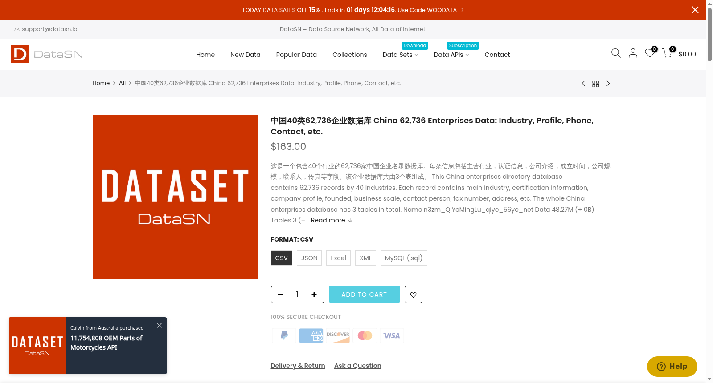Viewport: 713px width, 383px height.
Task: Click the 11,754,808 OEM Parts notification link
Action: pyautogui.click(x=106, y=343)
